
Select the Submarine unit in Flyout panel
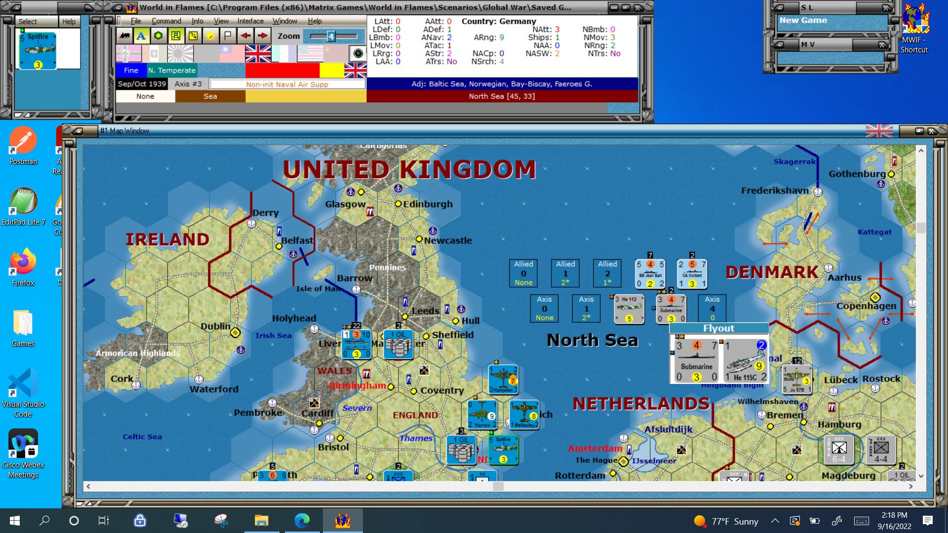pyautogui.click(x=696, y=361)
